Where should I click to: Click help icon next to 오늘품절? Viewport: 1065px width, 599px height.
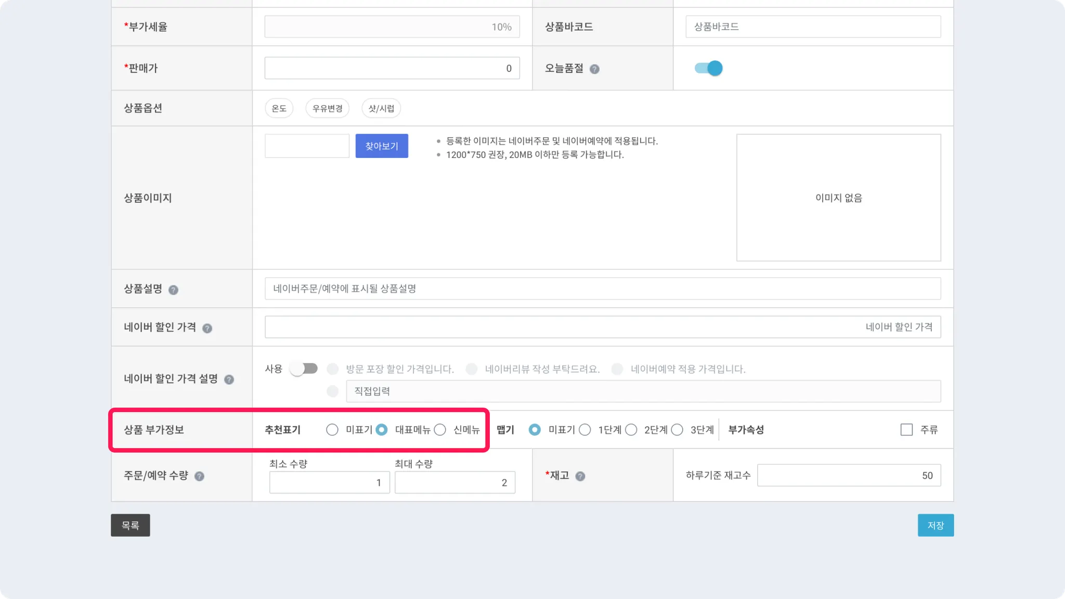[x=594, y=69]
